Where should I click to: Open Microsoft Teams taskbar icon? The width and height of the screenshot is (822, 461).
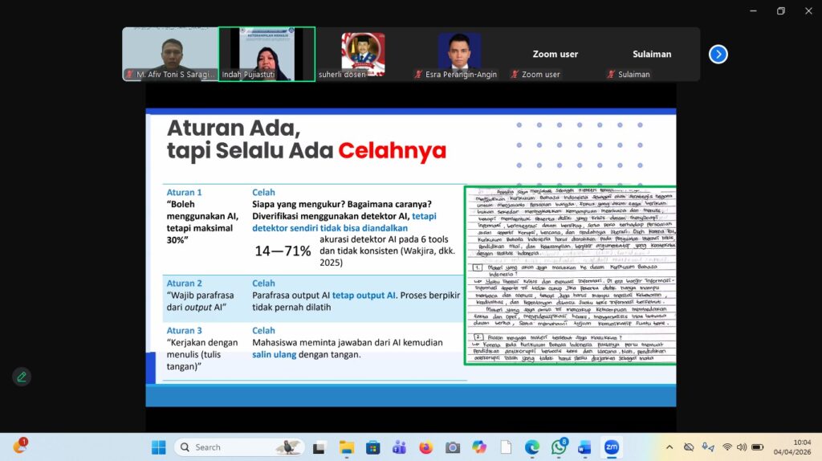coord(399,447)
